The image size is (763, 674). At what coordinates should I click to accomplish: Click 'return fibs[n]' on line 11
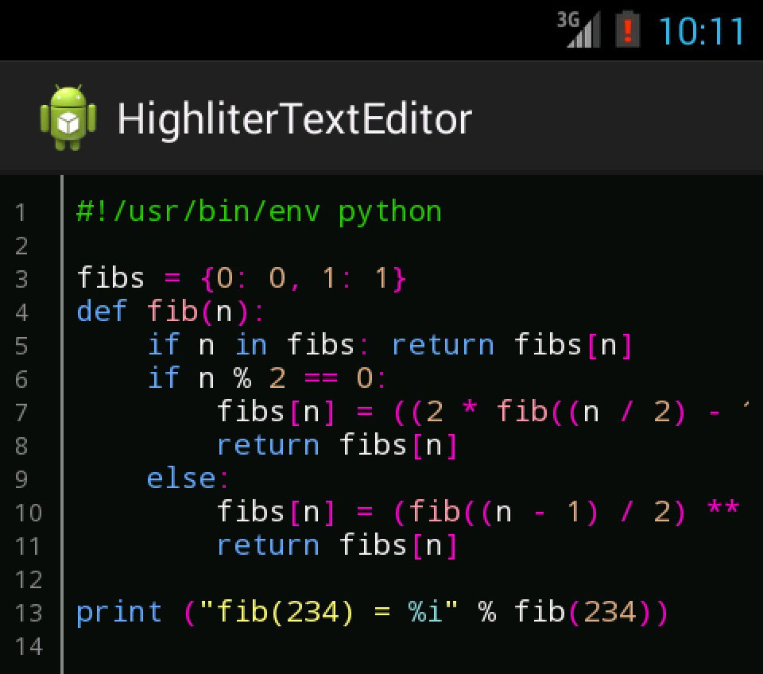point(338,545)
